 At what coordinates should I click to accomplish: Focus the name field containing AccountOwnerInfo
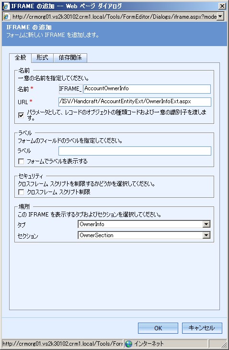(147, 89)
